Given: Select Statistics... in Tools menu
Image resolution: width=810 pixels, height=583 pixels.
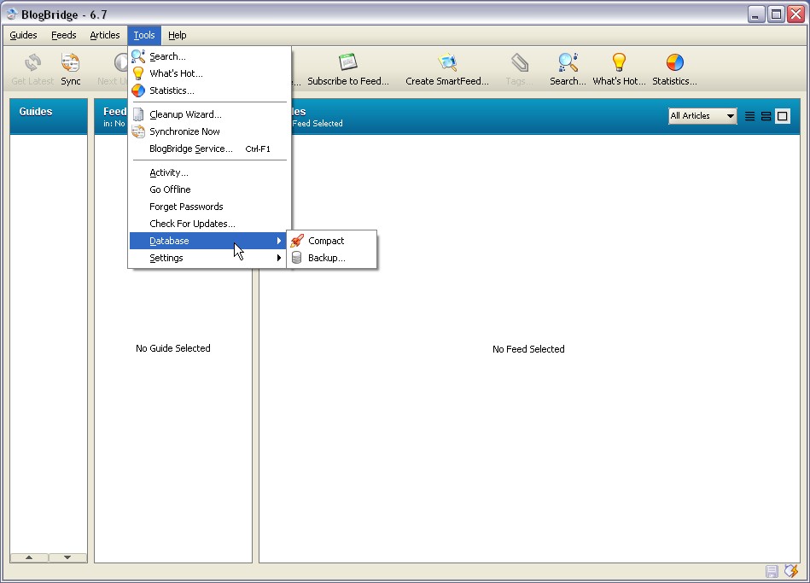Looking at the screenshot, I should 210,90.
